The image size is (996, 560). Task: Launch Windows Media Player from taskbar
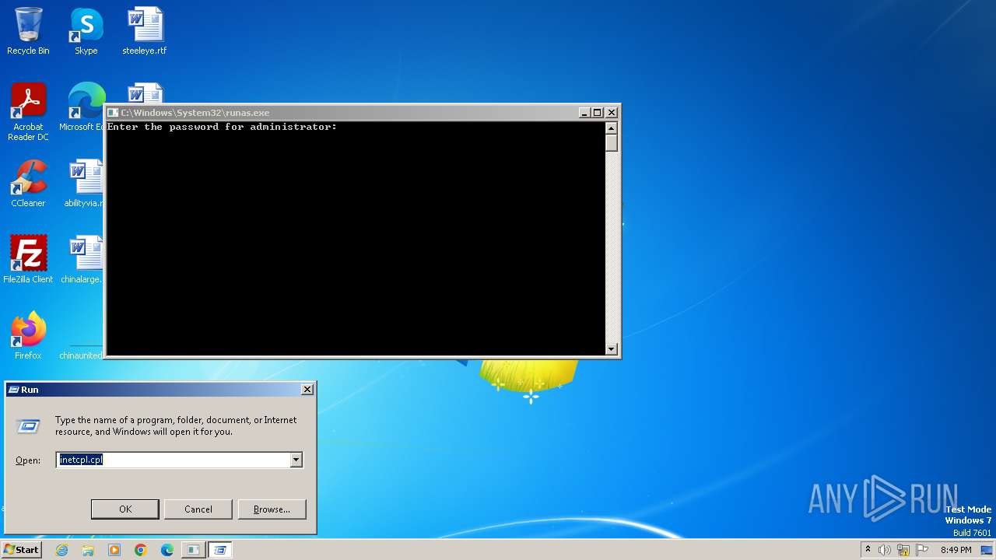coord(114,550)
